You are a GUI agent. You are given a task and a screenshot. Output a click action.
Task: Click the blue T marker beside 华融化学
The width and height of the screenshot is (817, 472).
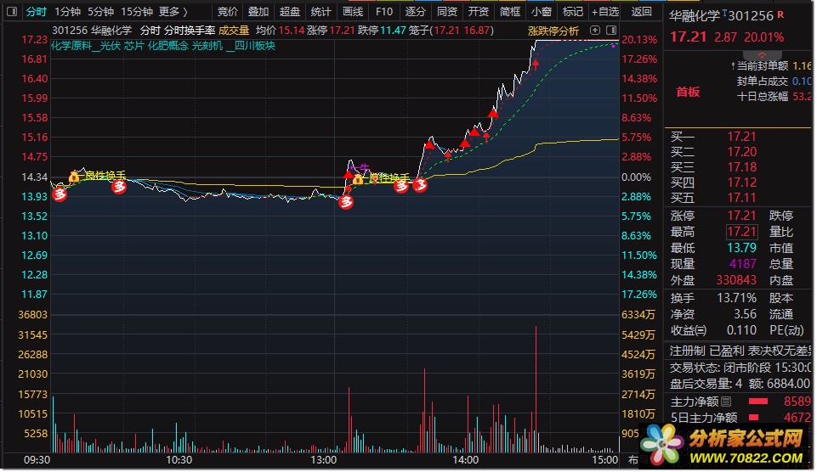pyautogui.click(x=725, y=12)
